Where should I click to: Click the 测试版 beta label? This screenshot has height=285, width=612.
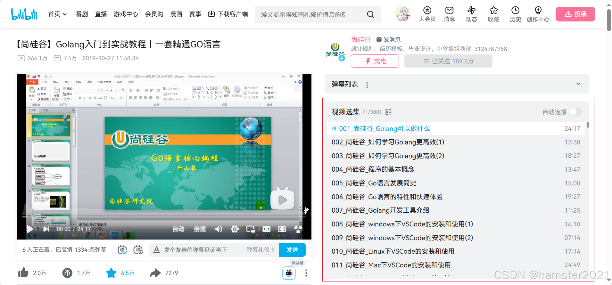tap(297, 263)
